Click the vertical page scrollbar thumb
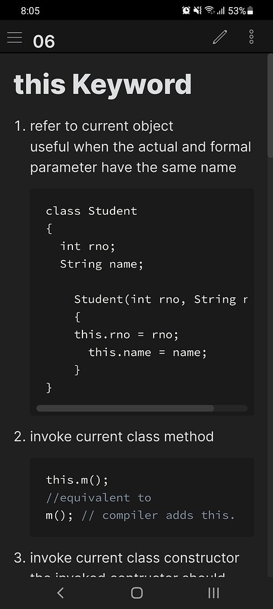Screen dimensions: 273x609 [270, 106]
